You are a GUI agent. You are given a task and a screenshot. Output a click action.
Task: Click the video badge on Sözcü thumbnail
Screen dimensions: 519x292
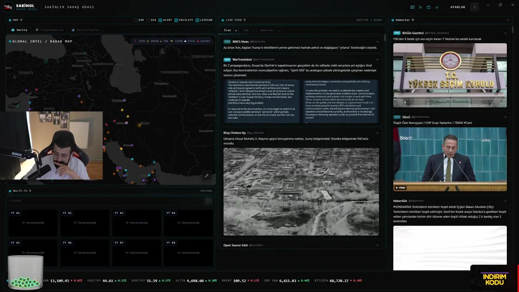[x=401, y=188]
